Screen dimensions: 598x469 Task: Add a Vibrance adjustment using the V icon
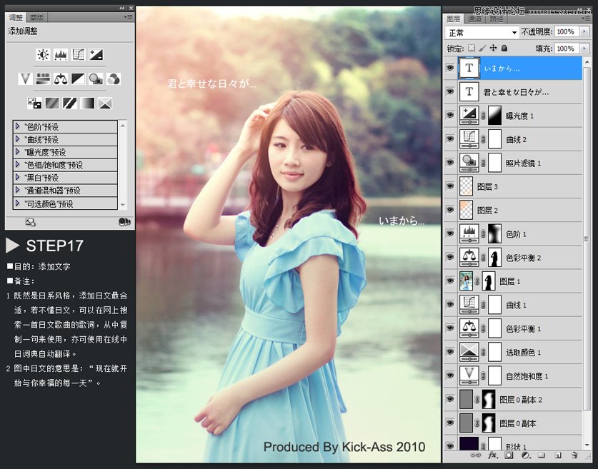tap(25, 79)
